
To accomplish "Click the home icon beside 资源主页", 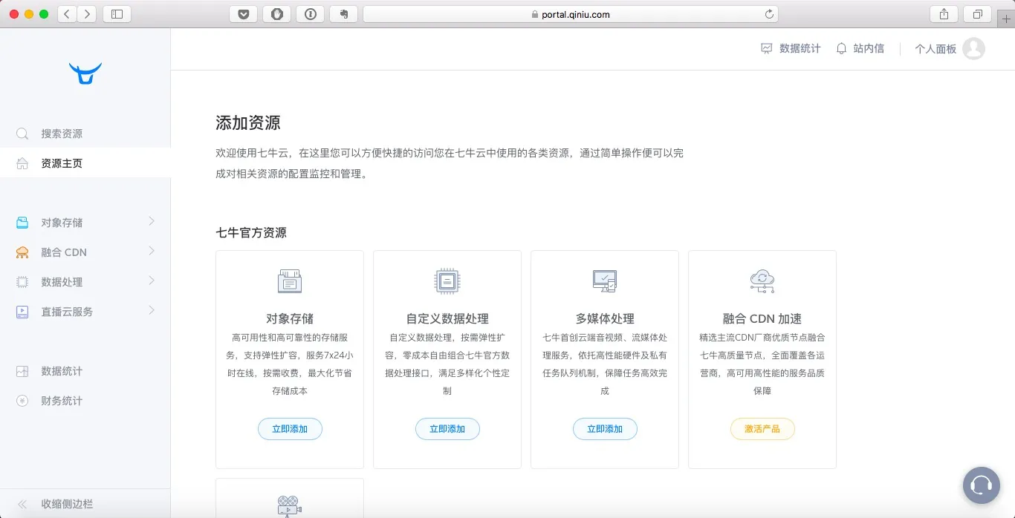I will (22, 163).
